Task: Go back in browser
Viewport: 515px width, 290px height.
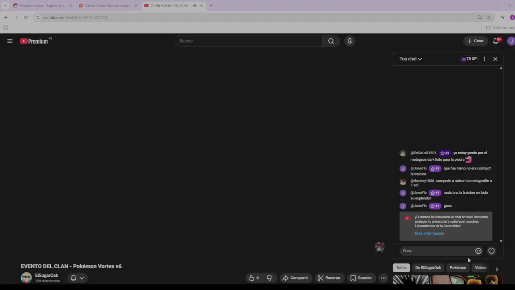Action: coord(6,17)
